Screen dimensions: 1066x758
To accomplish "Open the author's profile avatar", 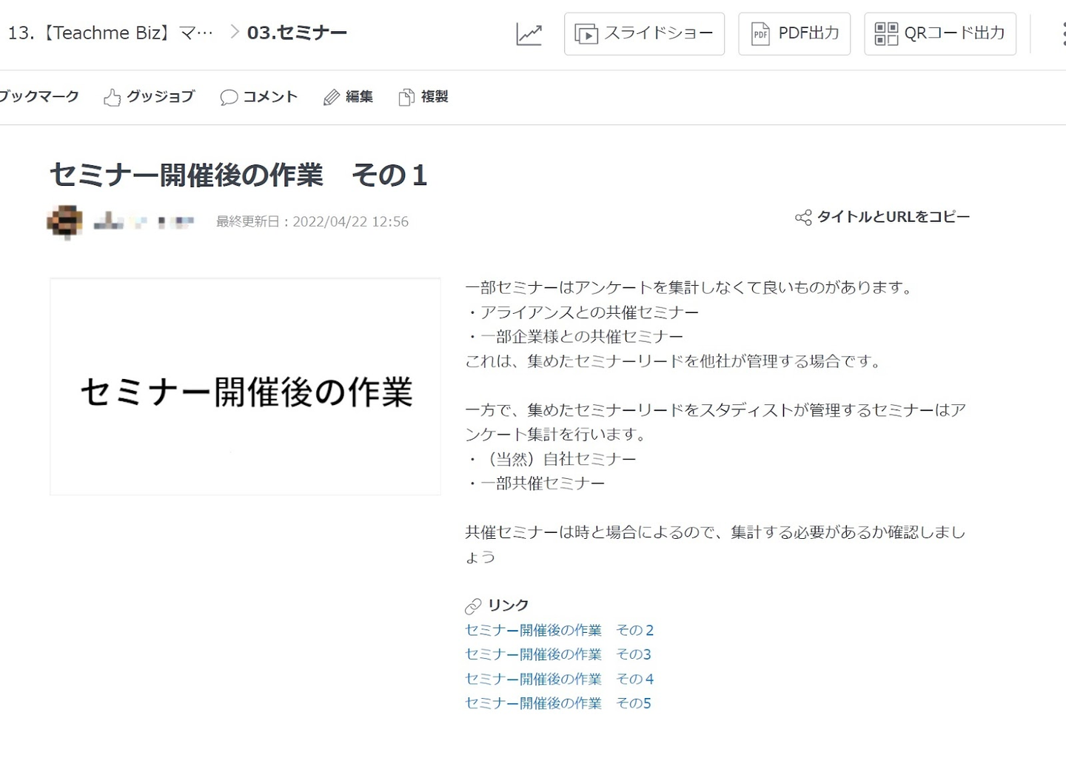I will tap(64, 222).
